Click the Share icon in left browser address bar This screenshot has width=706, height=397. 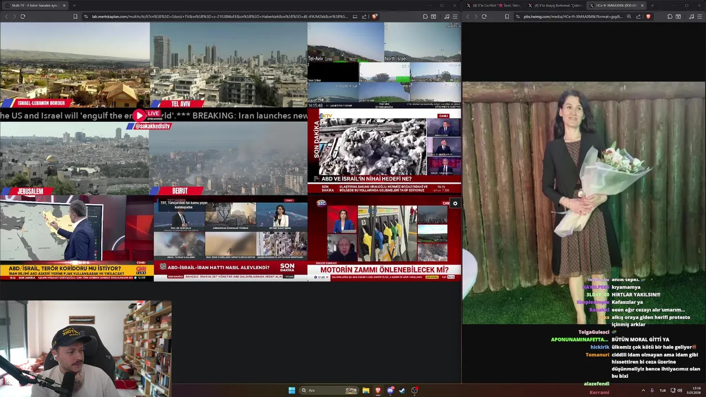(364, 17)
